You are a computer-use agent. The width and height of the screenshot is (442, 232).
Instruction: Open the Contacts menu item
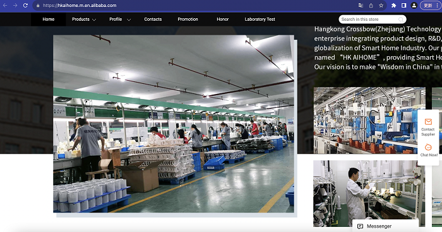153,20
